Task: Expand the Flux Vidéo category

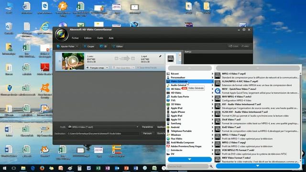Action: [190, 139]
